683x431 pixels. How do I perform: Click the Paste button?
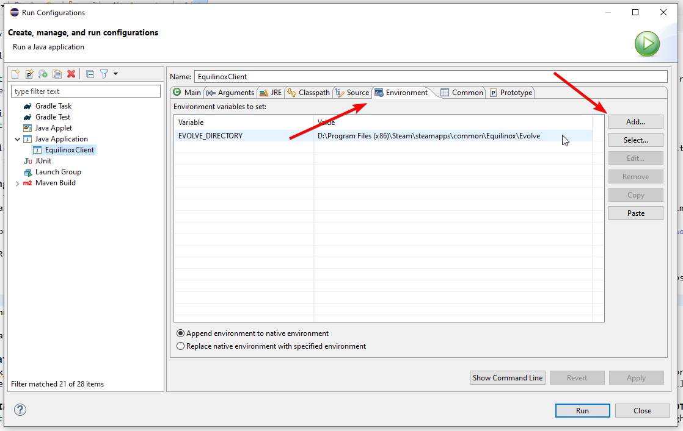tap(635, 213)
